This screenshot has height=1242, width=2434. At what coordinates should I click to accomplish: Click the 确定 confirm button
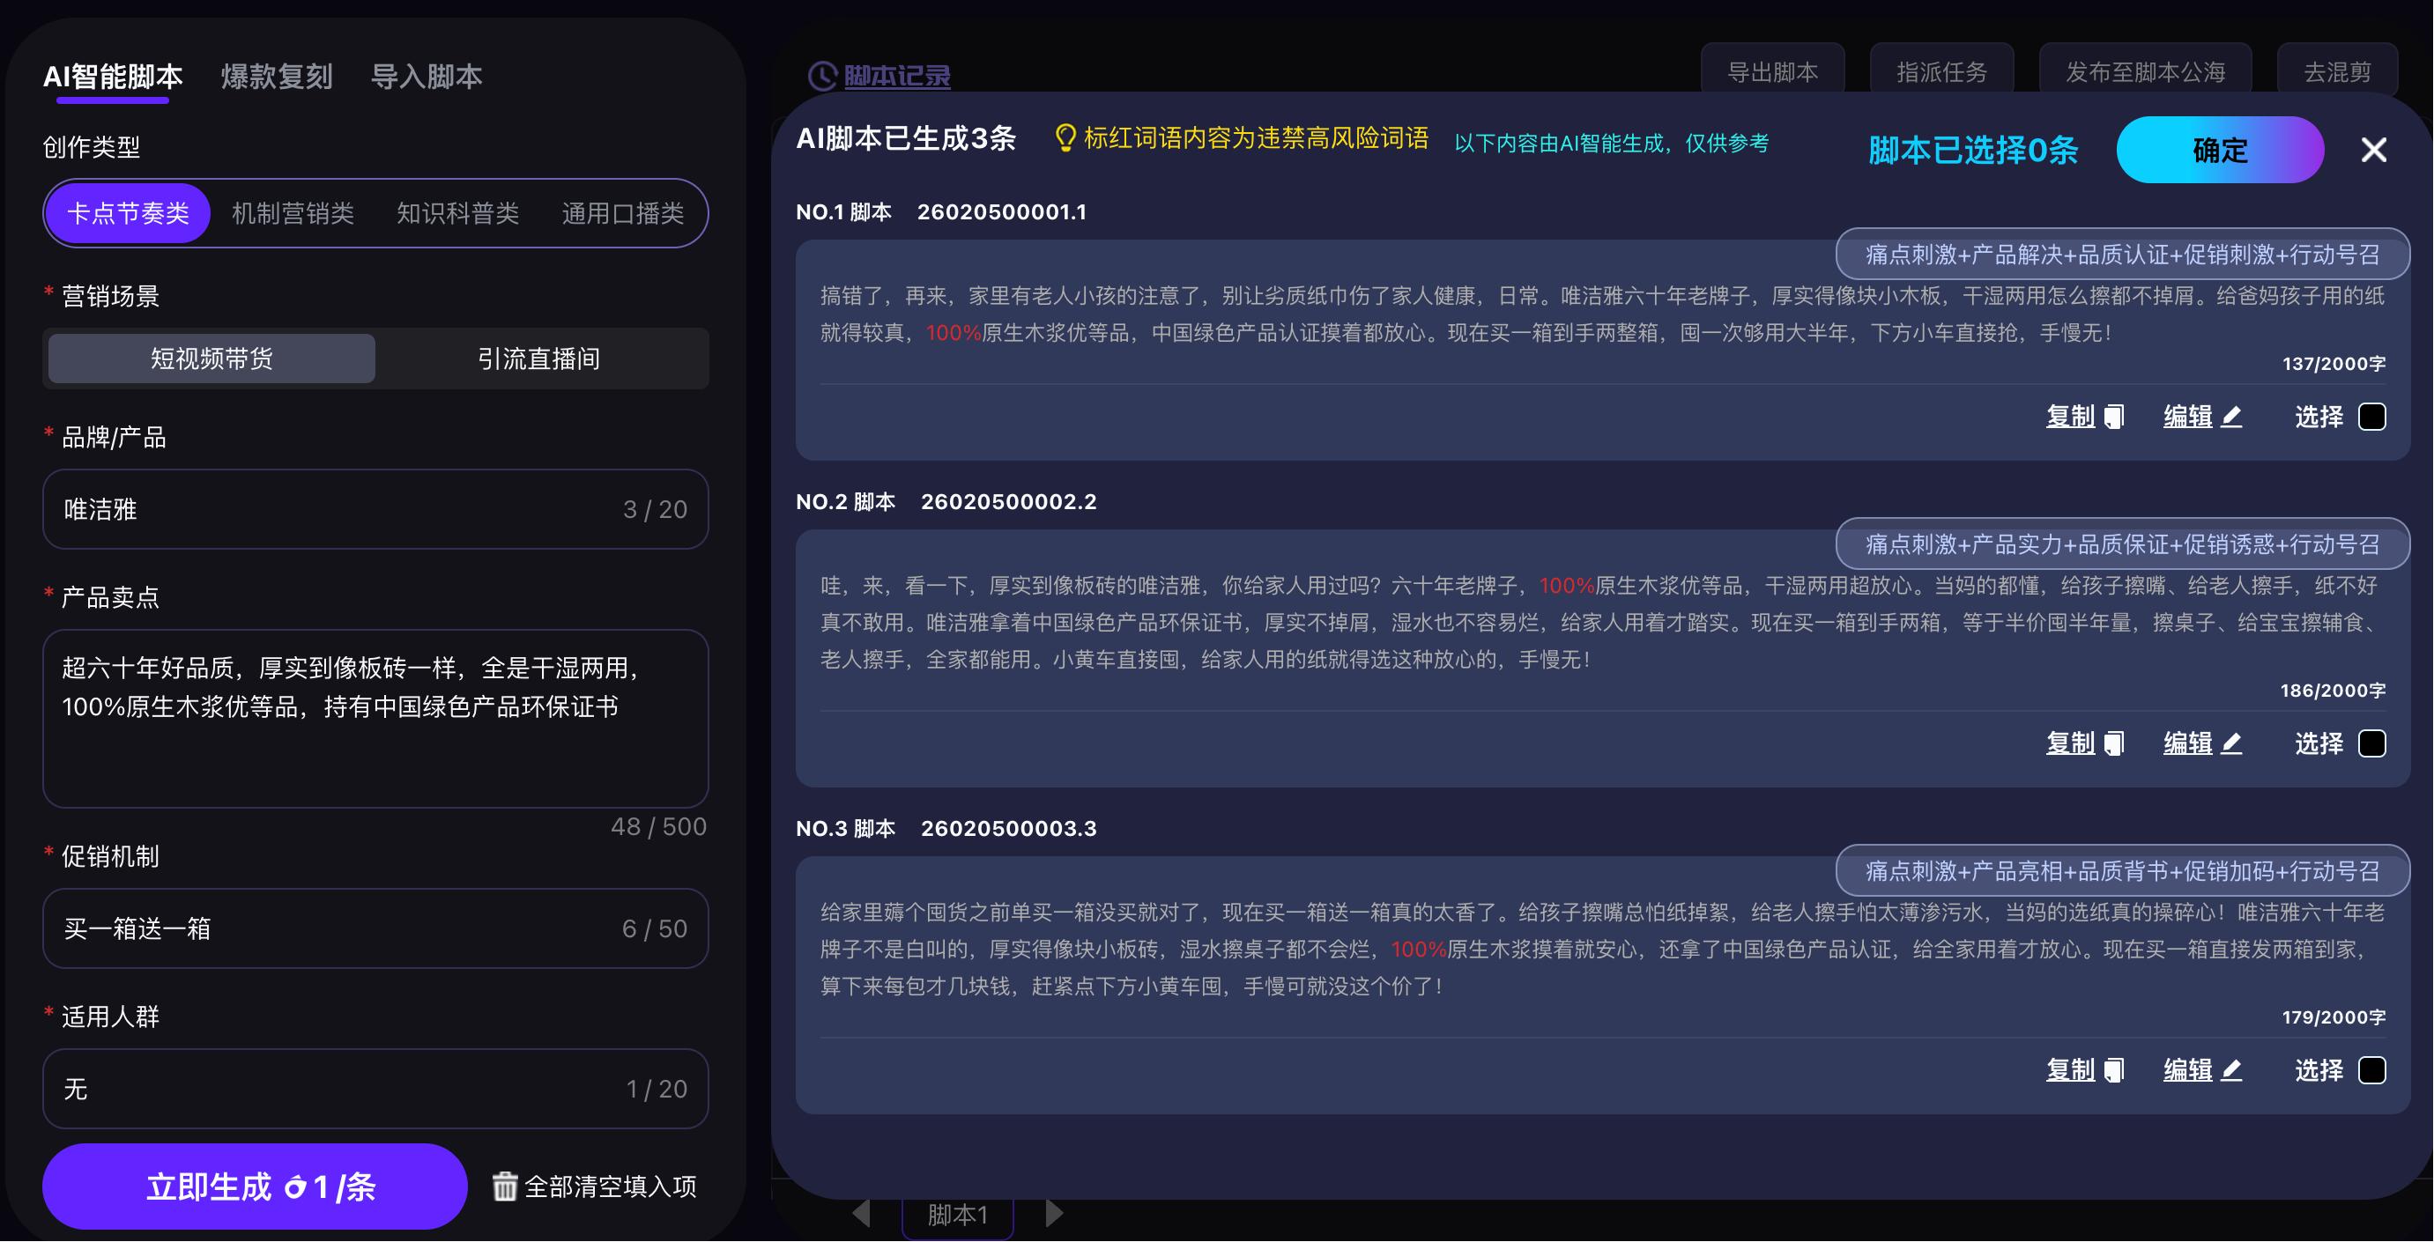coord(2220,149)
